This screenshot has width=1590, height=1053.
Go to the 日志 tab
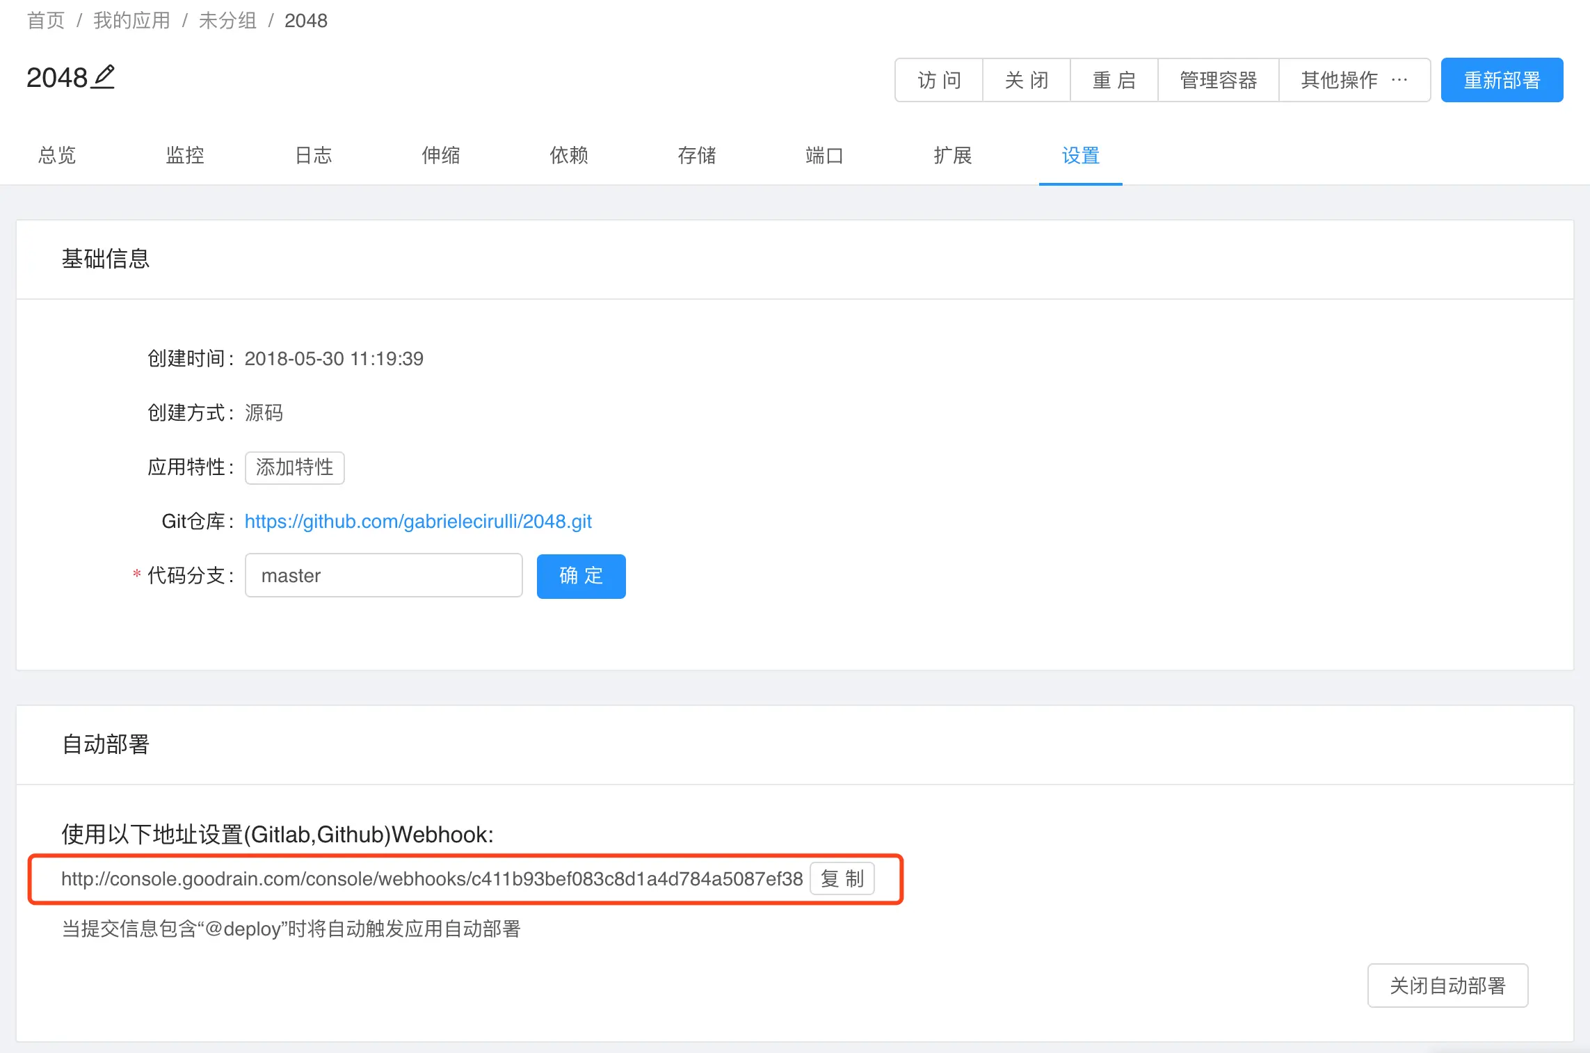[313, 155]
